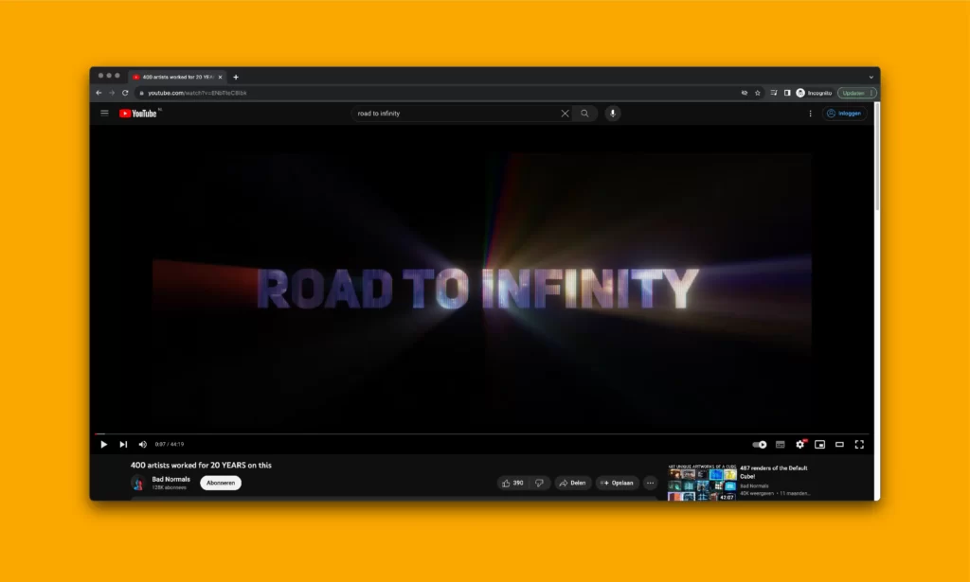This screenshot has height=582, width=970.
Task: Open more actions ellipsis under the video
Action: [x=650, y=484]
